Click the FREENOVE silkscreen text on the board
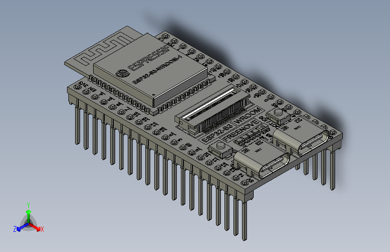Screen dimensions: 390x252 240,130
